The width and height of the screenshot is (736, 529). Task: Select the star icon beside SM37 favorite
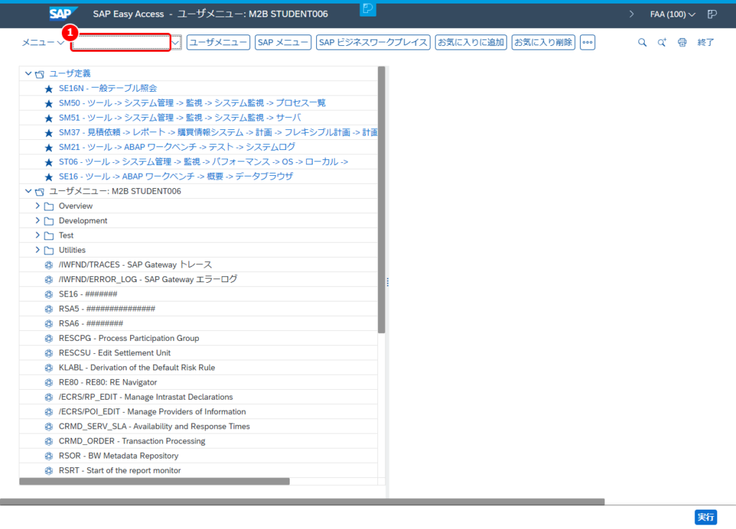48,133
